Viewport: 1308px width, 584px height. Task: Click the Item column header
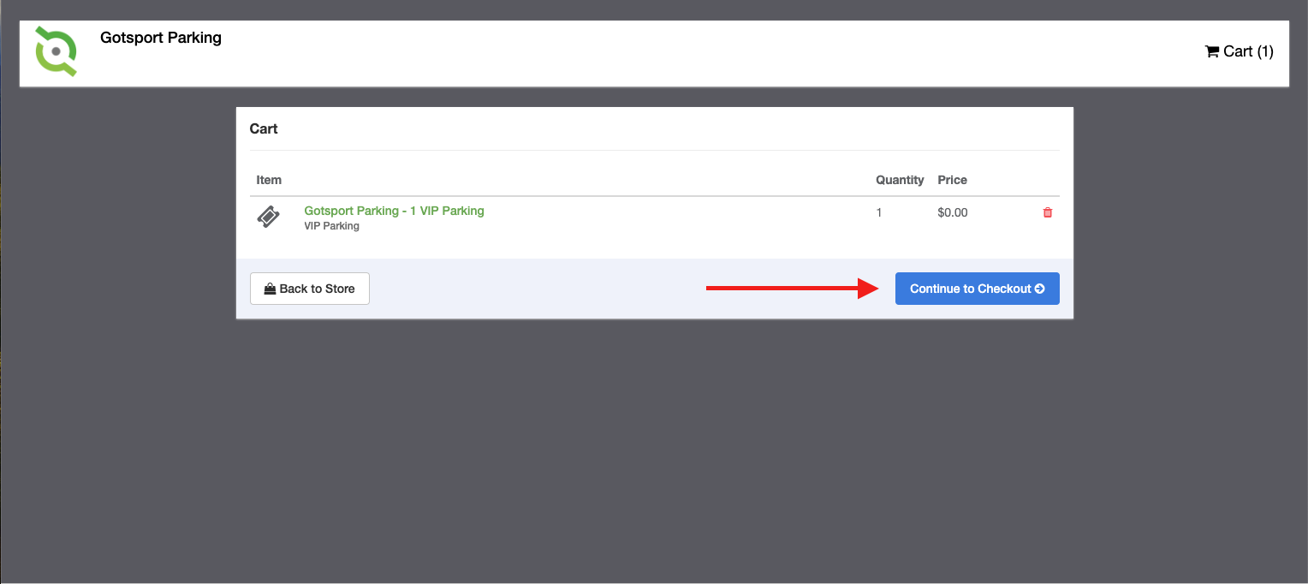click(269, 180)
